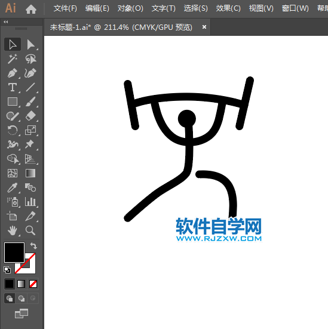Collapse toolbar with double-arrow
The image size is (328, 329).
tap(6, 22)
